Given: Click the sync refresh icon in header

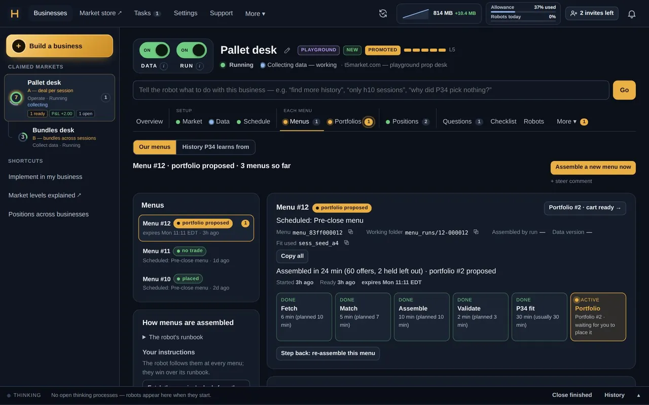Looking at the screenshot, I should tap(383, 14).
